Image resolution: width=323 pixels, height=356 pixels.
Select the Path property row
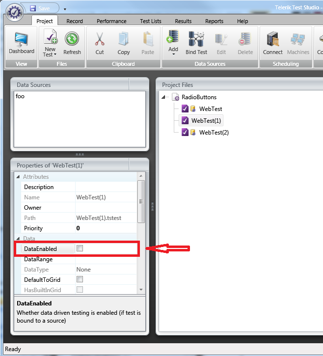coord(79,218)
